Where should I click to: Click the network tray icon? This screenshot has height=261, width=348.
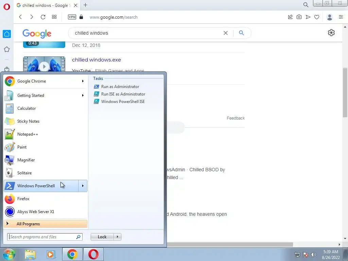coord(297,255)
